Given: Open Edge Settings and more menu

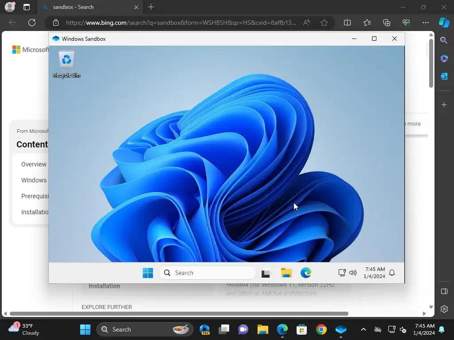Looking at the screenshot, I should pyautogui.click(x=425, y=23).
